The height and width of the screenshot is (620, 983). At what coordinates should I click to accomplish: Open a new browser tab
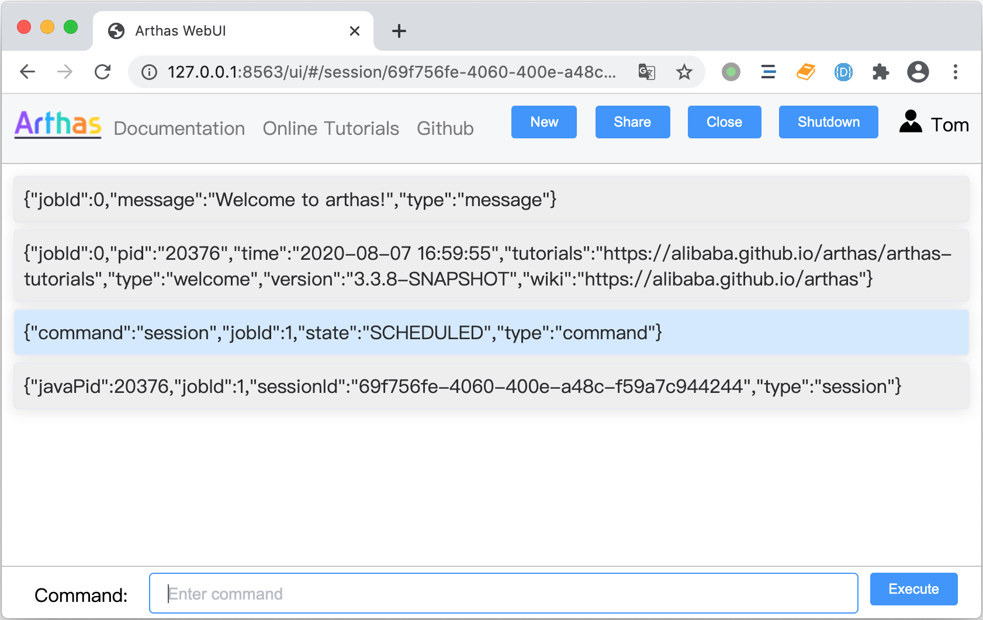399,31
